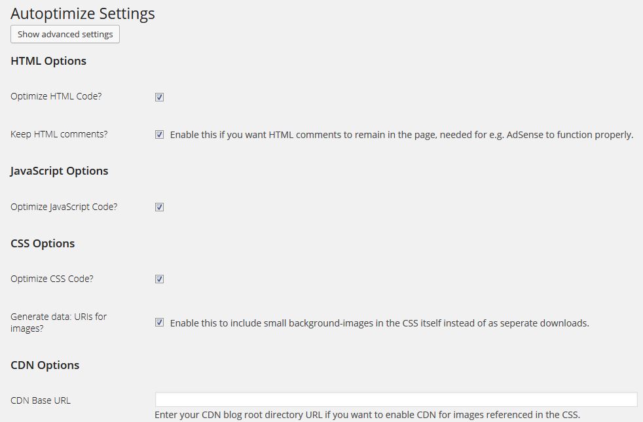This screenshot has width=643, height=422.
Task: Click the "Autoptimize Settings" page title
Action: (x=83, y=13)
